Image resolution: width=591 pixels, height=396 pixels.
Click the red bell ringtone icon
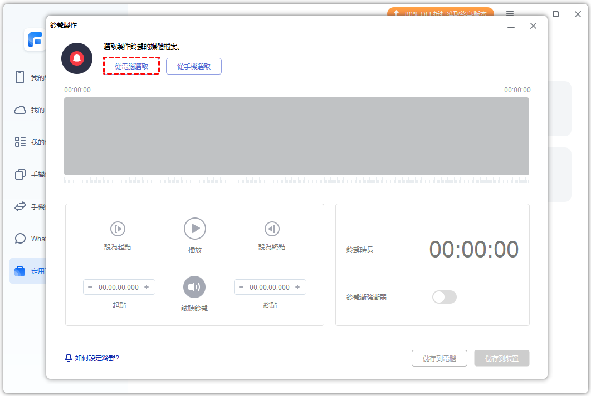click(x=77, y=58)
